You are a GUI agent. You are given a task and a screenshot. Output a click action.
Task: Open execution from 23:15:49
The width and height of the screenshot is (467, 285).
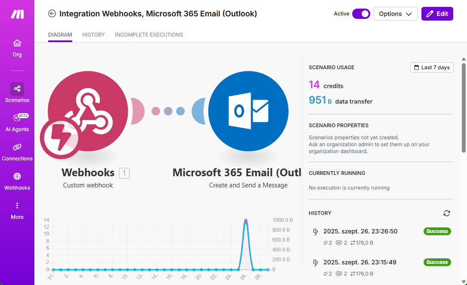(360, 262)
